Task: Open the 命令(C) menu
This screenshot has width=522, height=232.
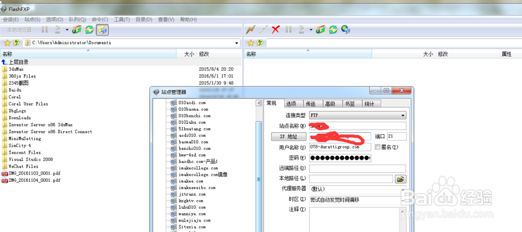Action: pyautogui.click(x=100, y=20)
